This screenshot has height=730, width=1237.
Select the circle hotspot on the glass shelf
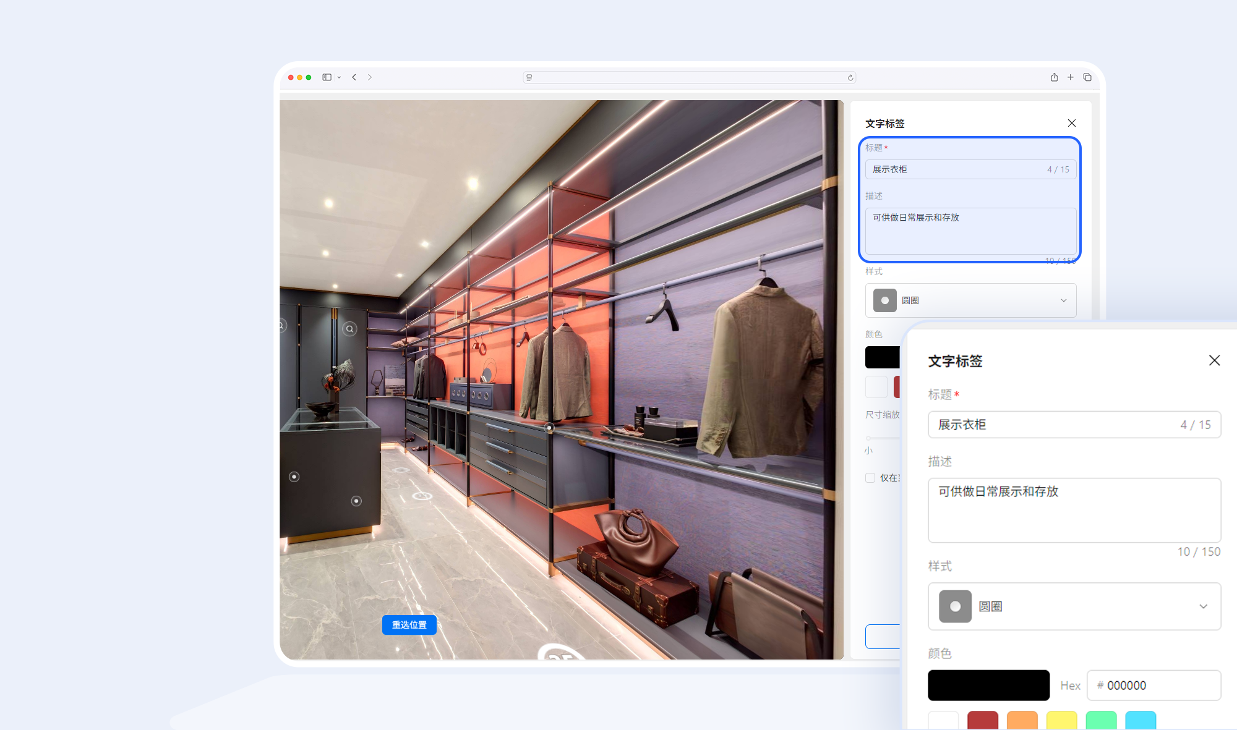point(549,427)
